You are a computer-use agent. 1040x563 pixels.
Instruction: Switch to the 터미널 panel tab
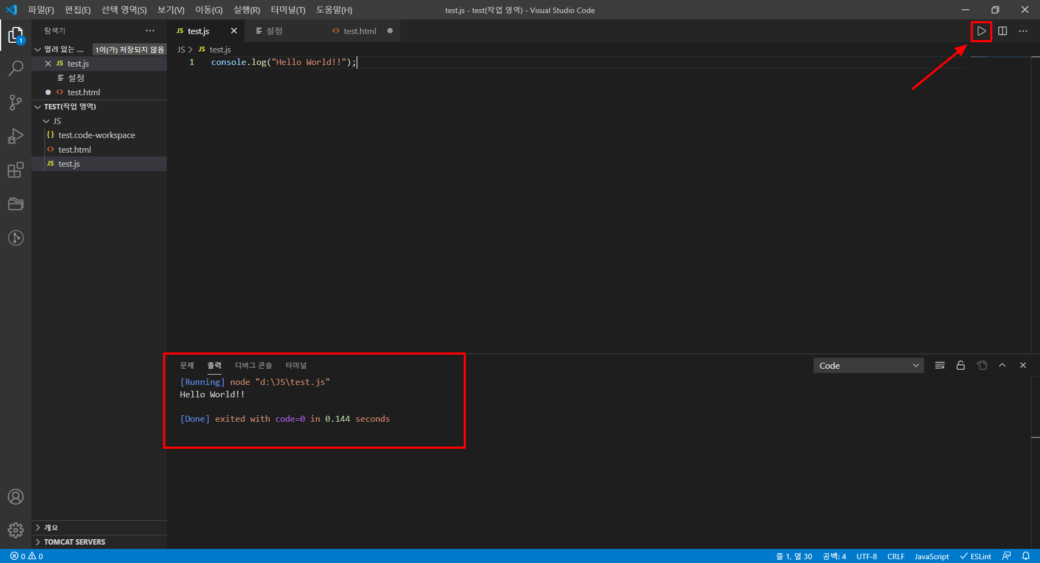296,365
